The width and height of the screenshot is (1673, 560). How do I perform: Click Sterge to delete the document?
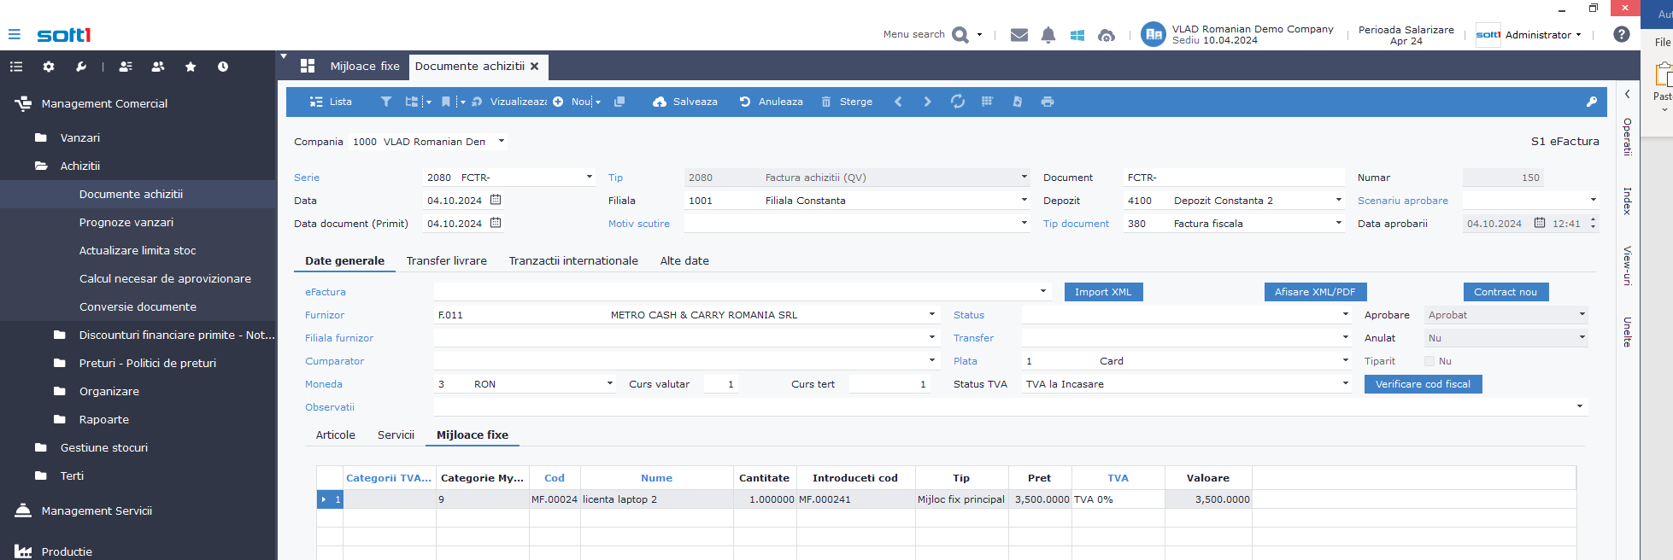847,102
